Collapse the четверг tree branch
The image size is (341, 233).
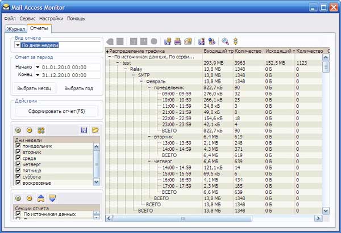[x=149, y=162]
